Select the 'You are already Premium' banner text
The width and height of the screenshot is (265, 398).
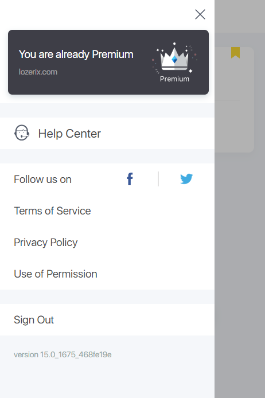[x=76, y=54]
